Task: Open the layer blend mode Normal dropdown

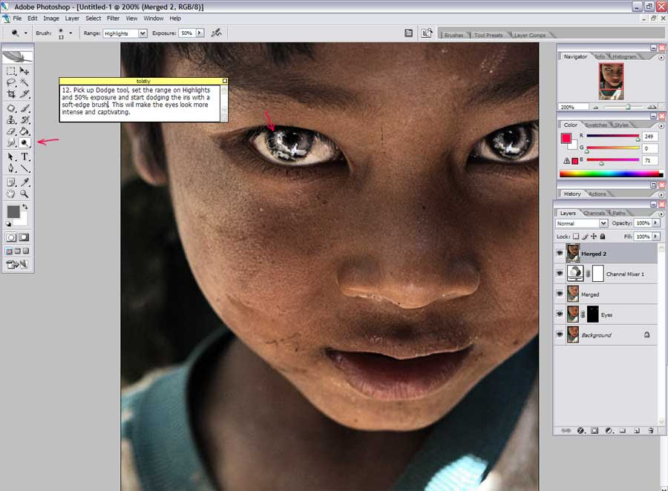Action: tap(581, 223)
